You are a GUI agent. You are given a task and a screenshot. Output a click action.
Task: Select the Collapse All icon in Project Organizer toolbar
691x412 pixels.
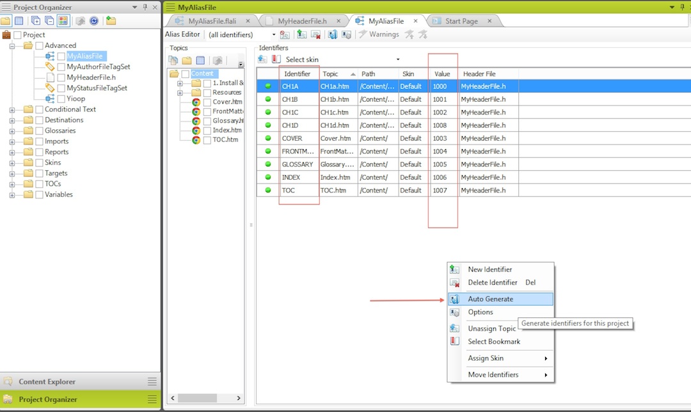pos(49,20)
